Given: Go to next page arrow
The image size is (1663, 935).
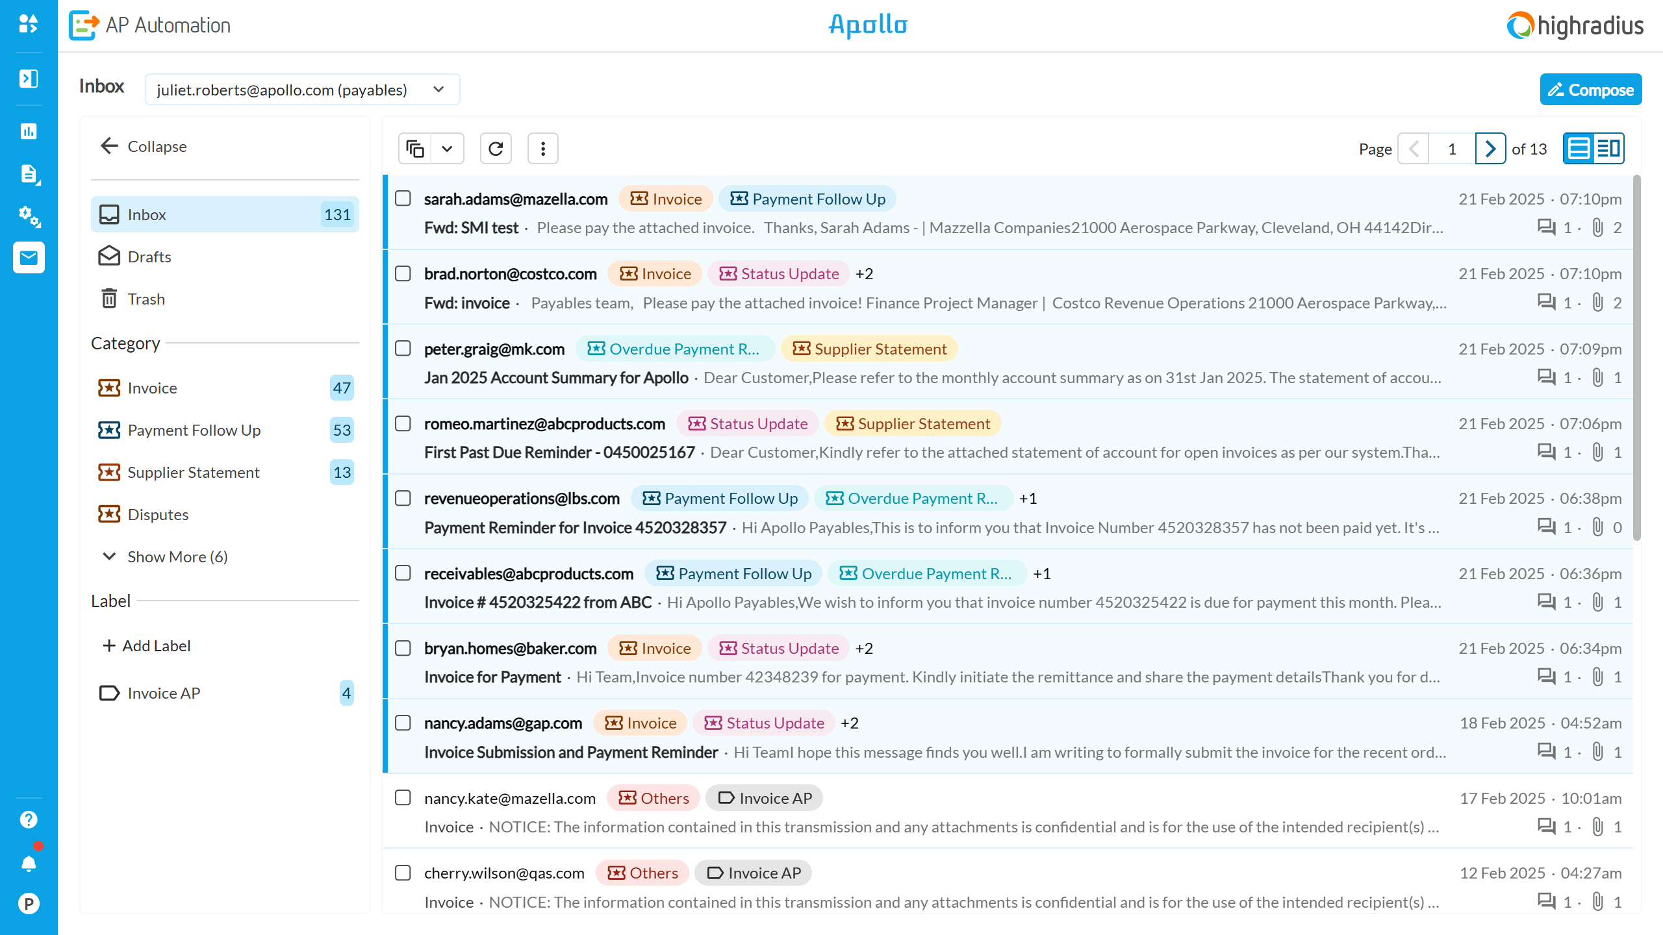Looking at the screenshot, I should click(x=1490, y=149).
